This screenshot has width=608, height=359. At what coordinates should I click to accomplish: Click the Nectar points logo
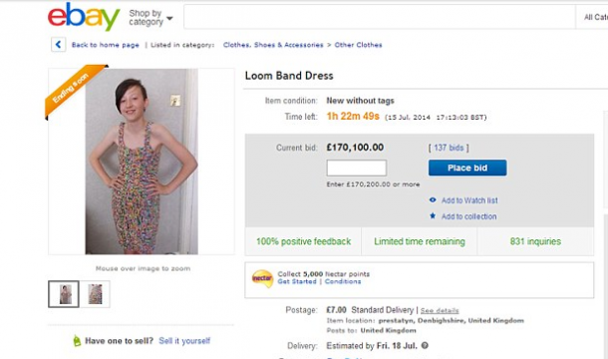point(262,278)
